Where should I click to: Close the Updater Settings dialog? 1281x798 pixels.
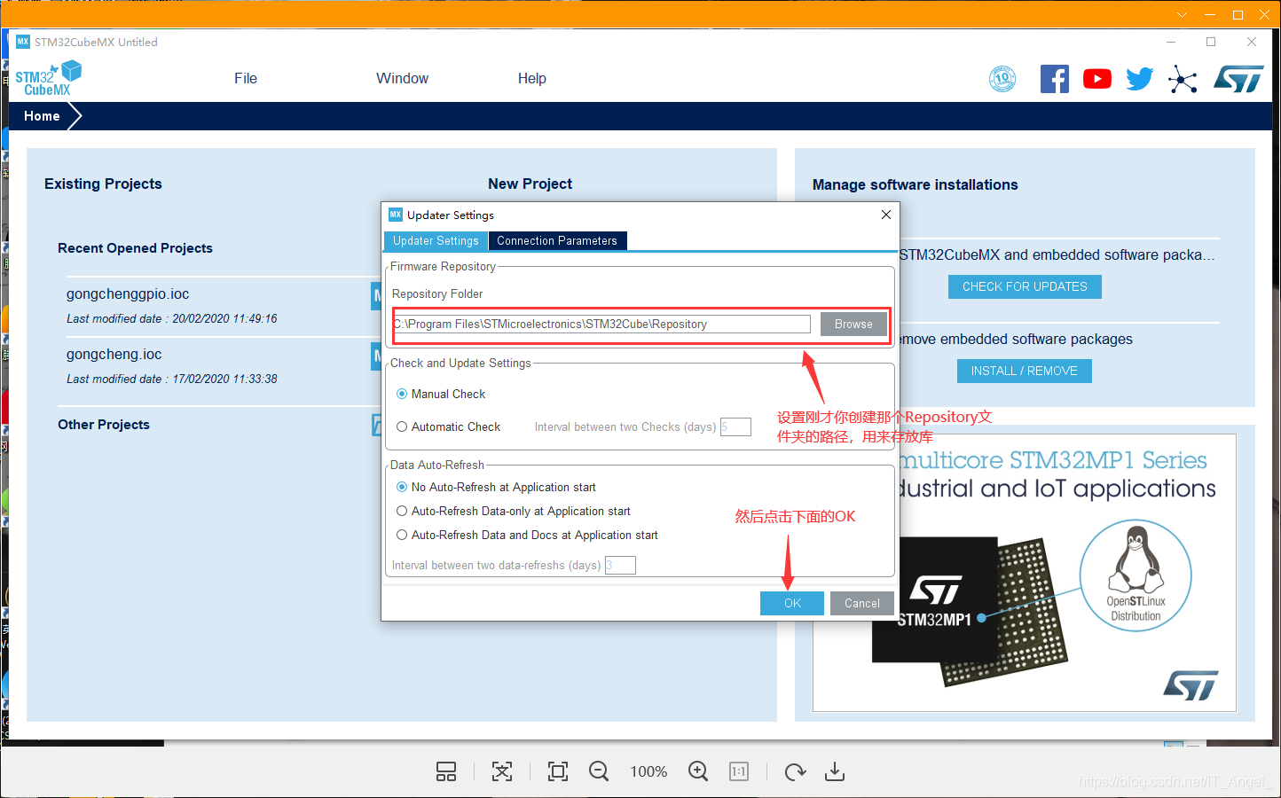885,215
